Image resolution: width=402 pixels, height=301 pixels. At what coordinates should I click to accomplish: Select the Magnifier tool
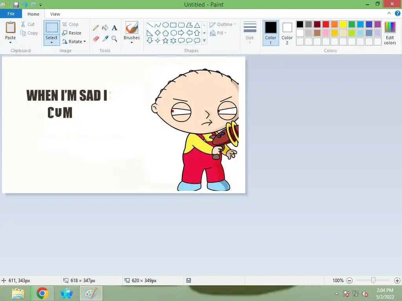[114, 39]
